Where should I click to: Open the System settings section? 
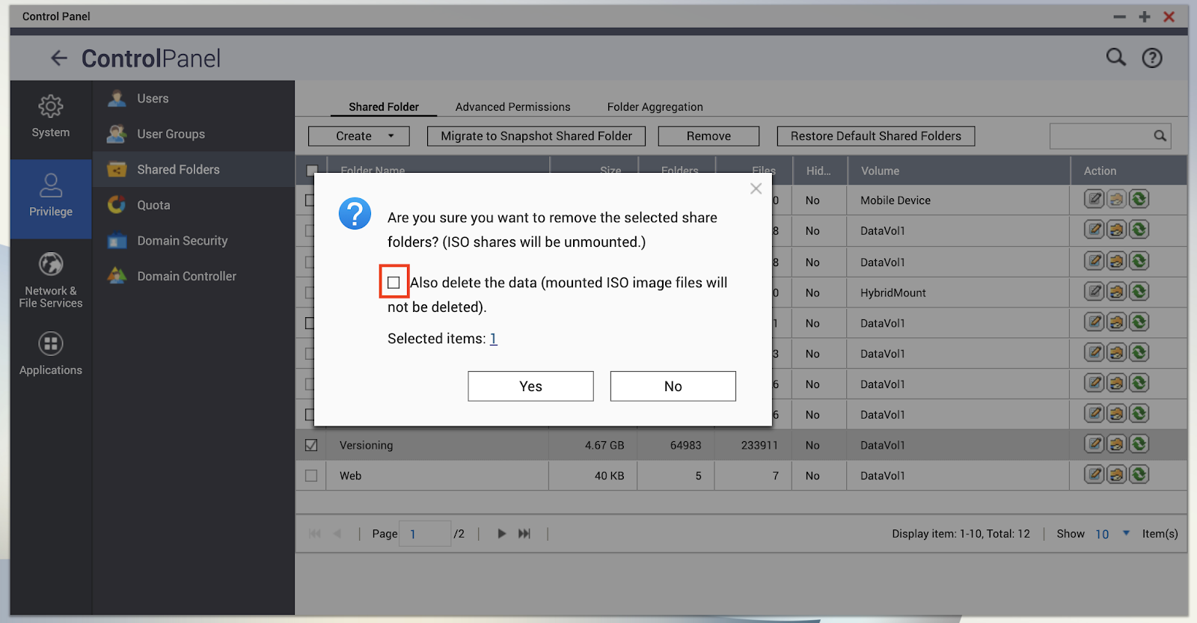pos(50,117)
